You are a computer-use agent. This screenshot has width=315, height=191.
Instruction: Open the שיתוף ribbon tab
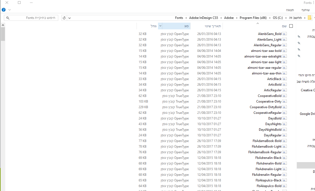pyautogui.click(x=305, y=10)
